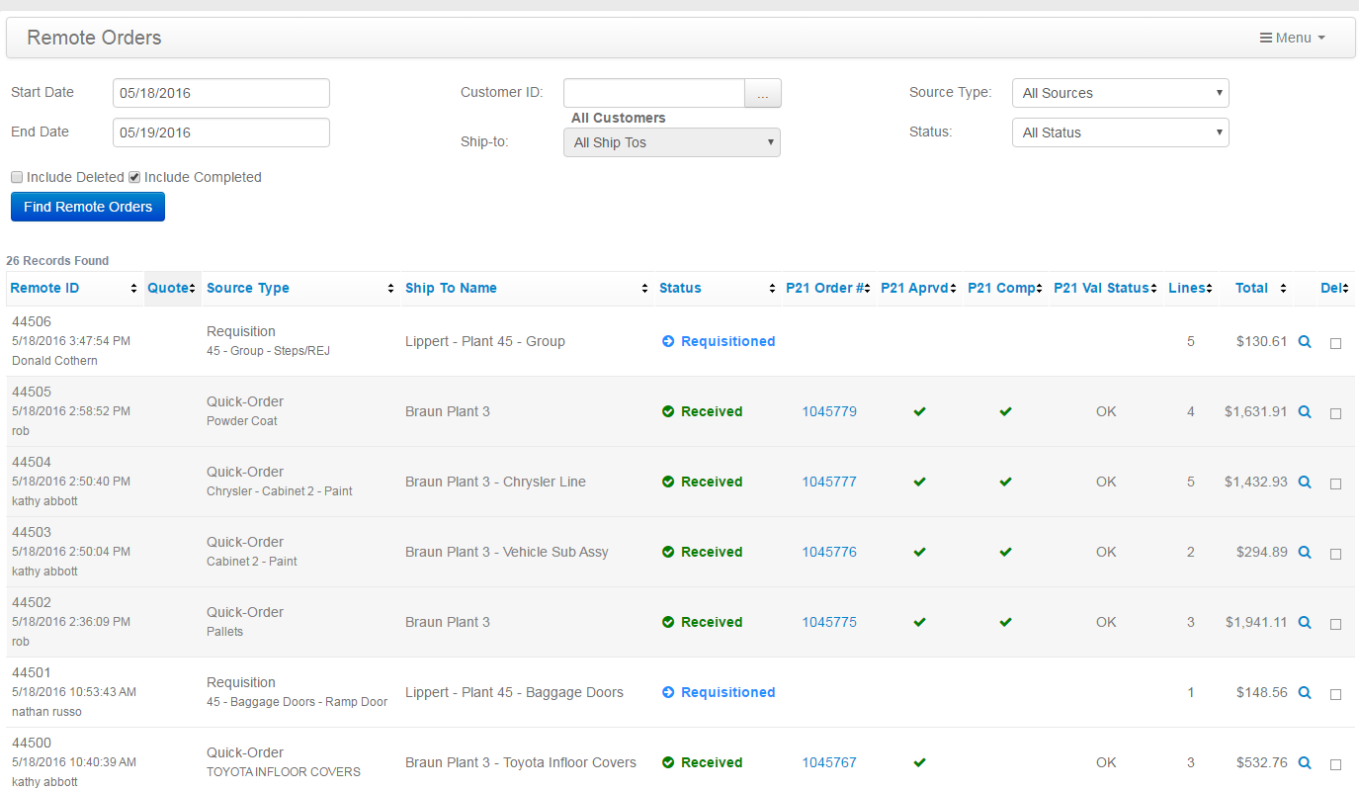Open details magnifier for order 44500
The image size is (1359, 791).
(1305, 762)
